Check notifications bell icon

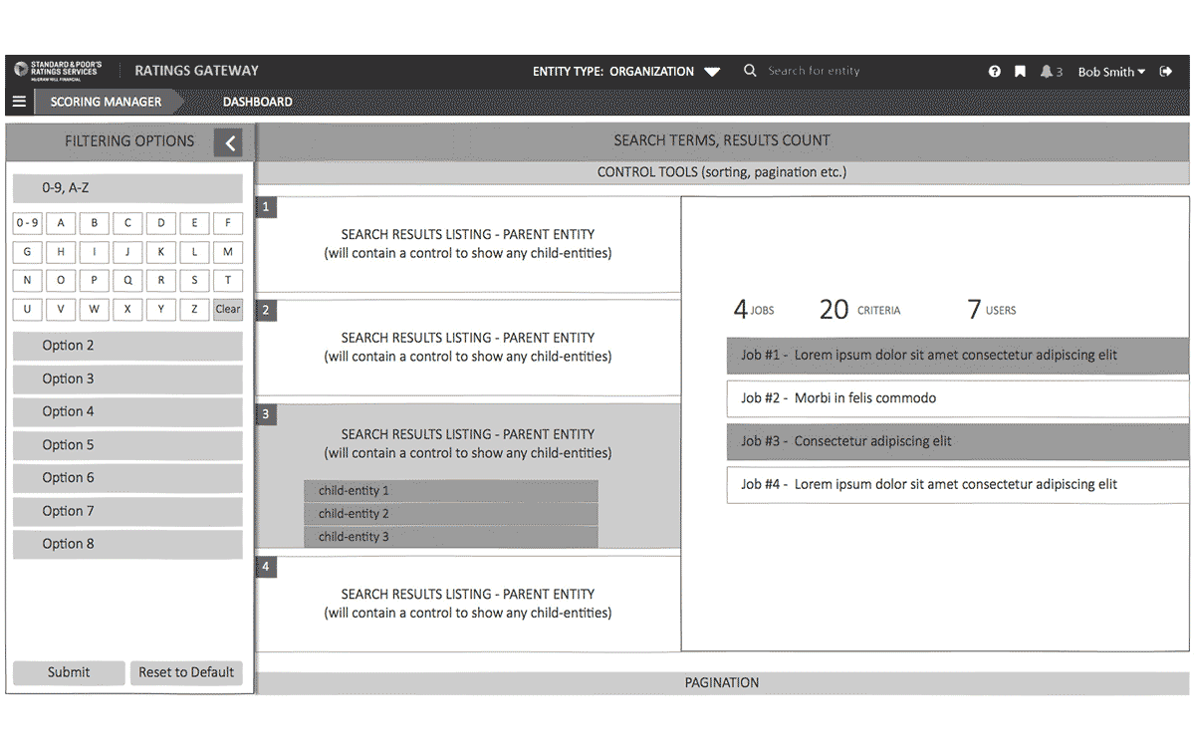click(x=1047, y=72)
